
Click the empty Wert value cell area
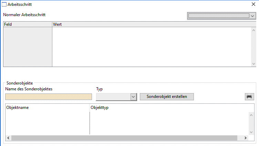152,47
